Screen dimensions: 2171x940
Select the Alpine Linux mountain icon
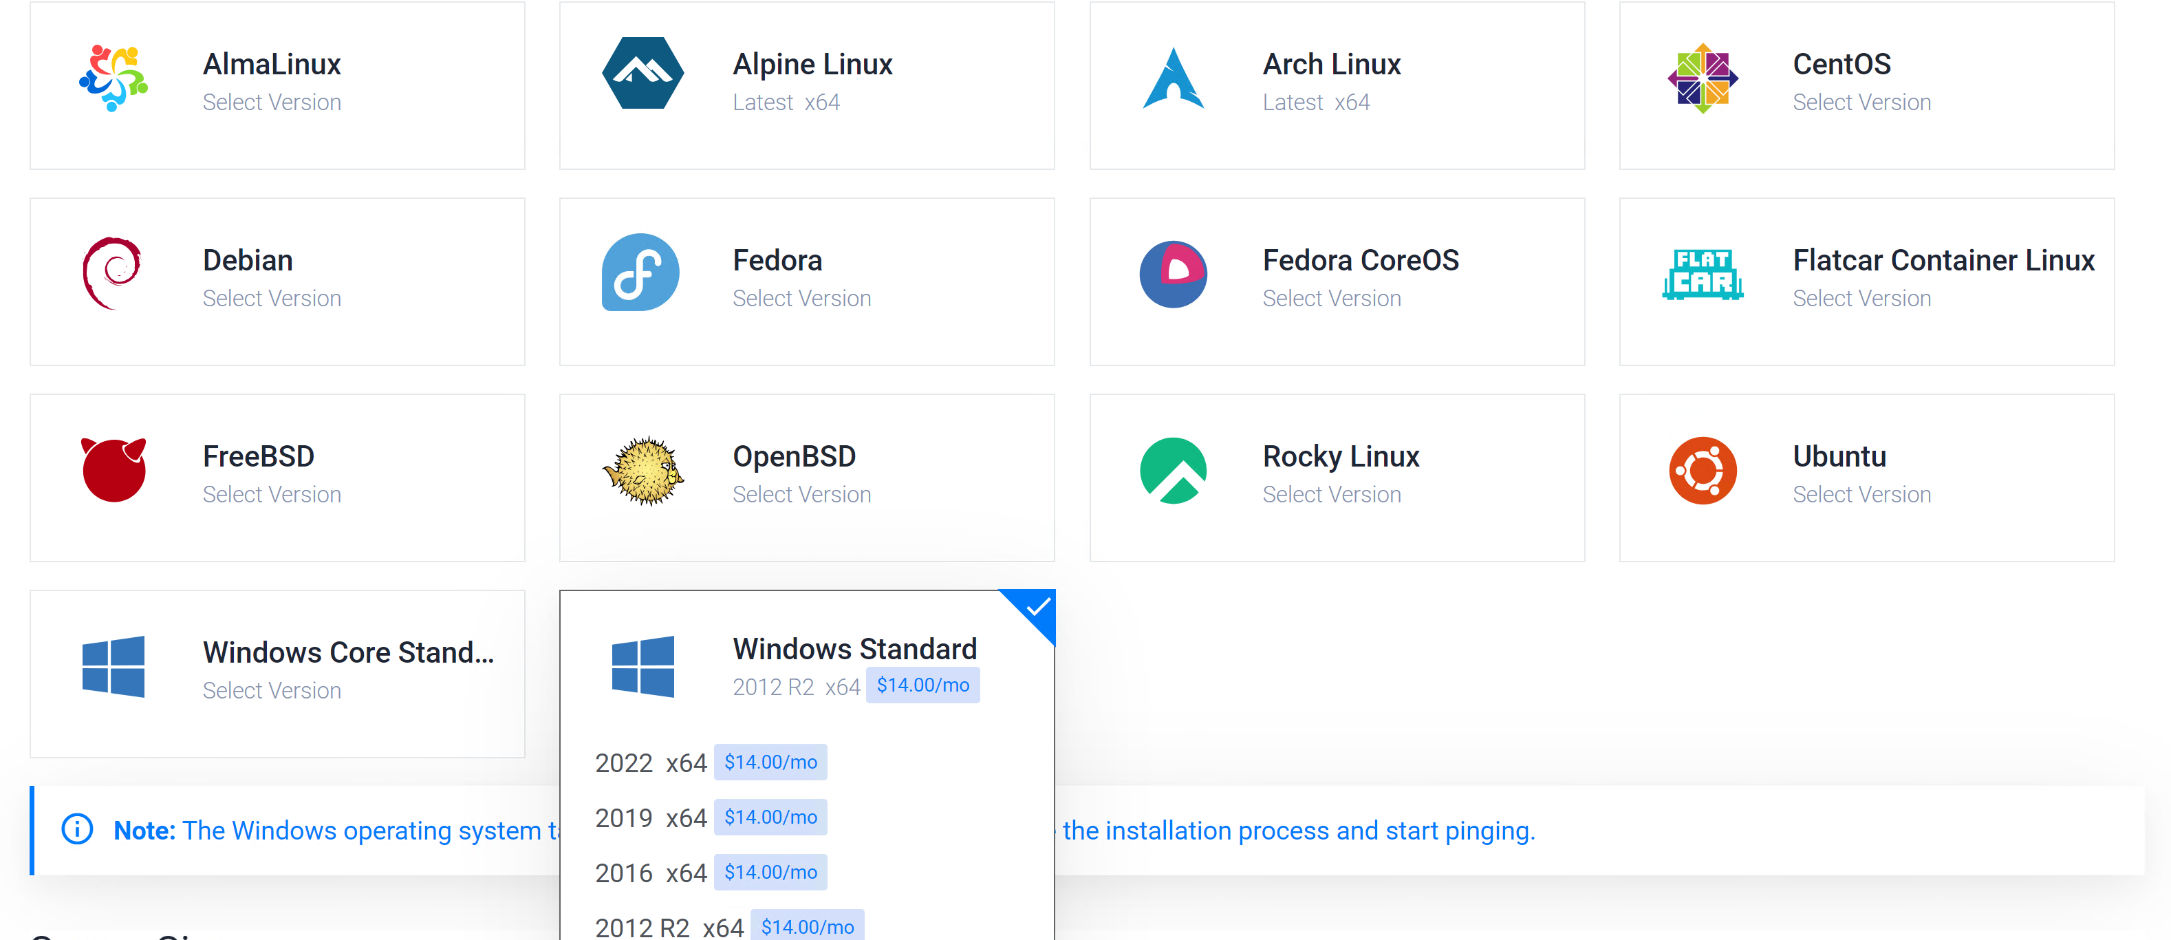click(x=642, y=74)
